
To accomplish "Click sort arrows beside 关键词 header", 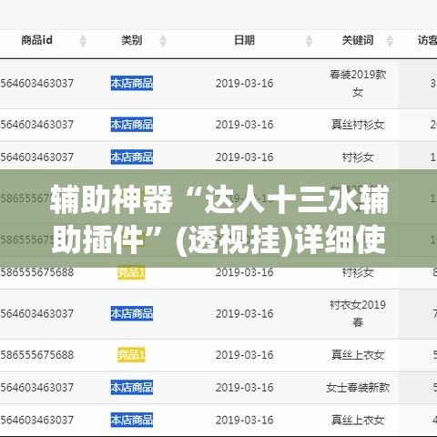I will 390,41.
